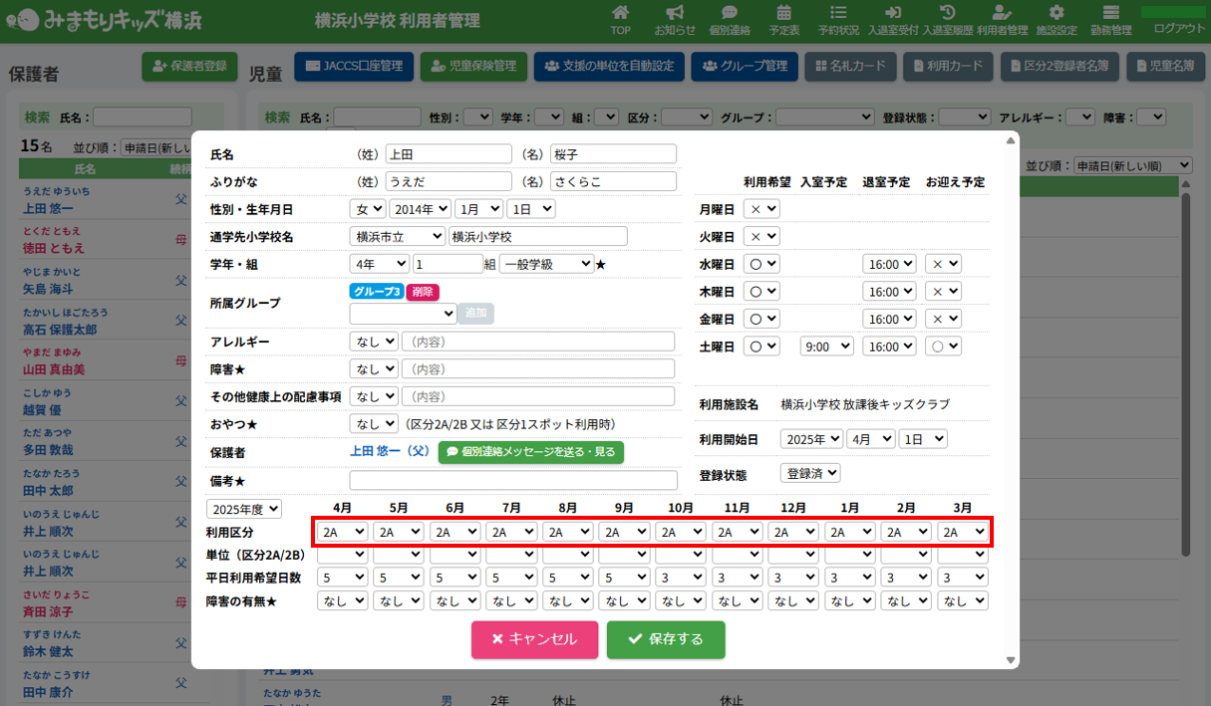Viewport: 1211px width, 706px height.
Task: Open 個別連絡 chat icon
Action: point(730,19)
